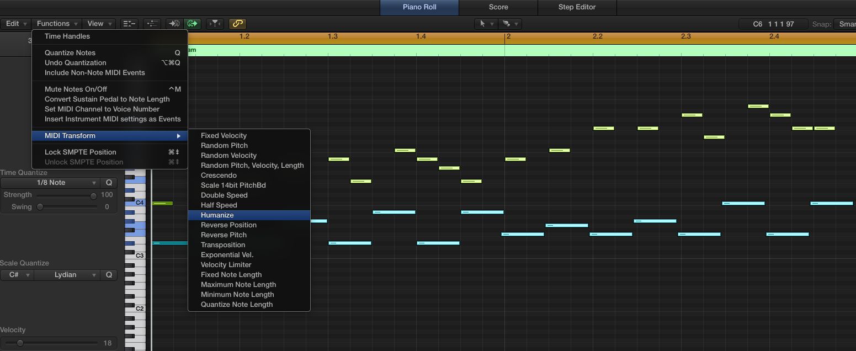
Task: Choose Lock SMPTE Position
Action: tap(110, 152)
